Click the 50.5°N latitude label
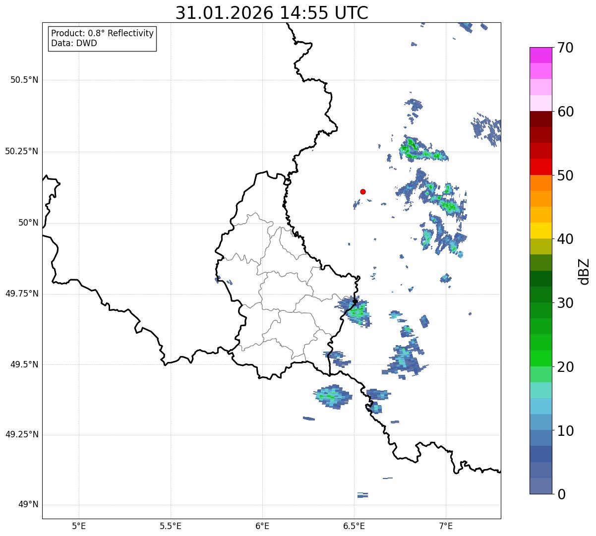Screen dimensions: 596x536 (x=24, y=80)
